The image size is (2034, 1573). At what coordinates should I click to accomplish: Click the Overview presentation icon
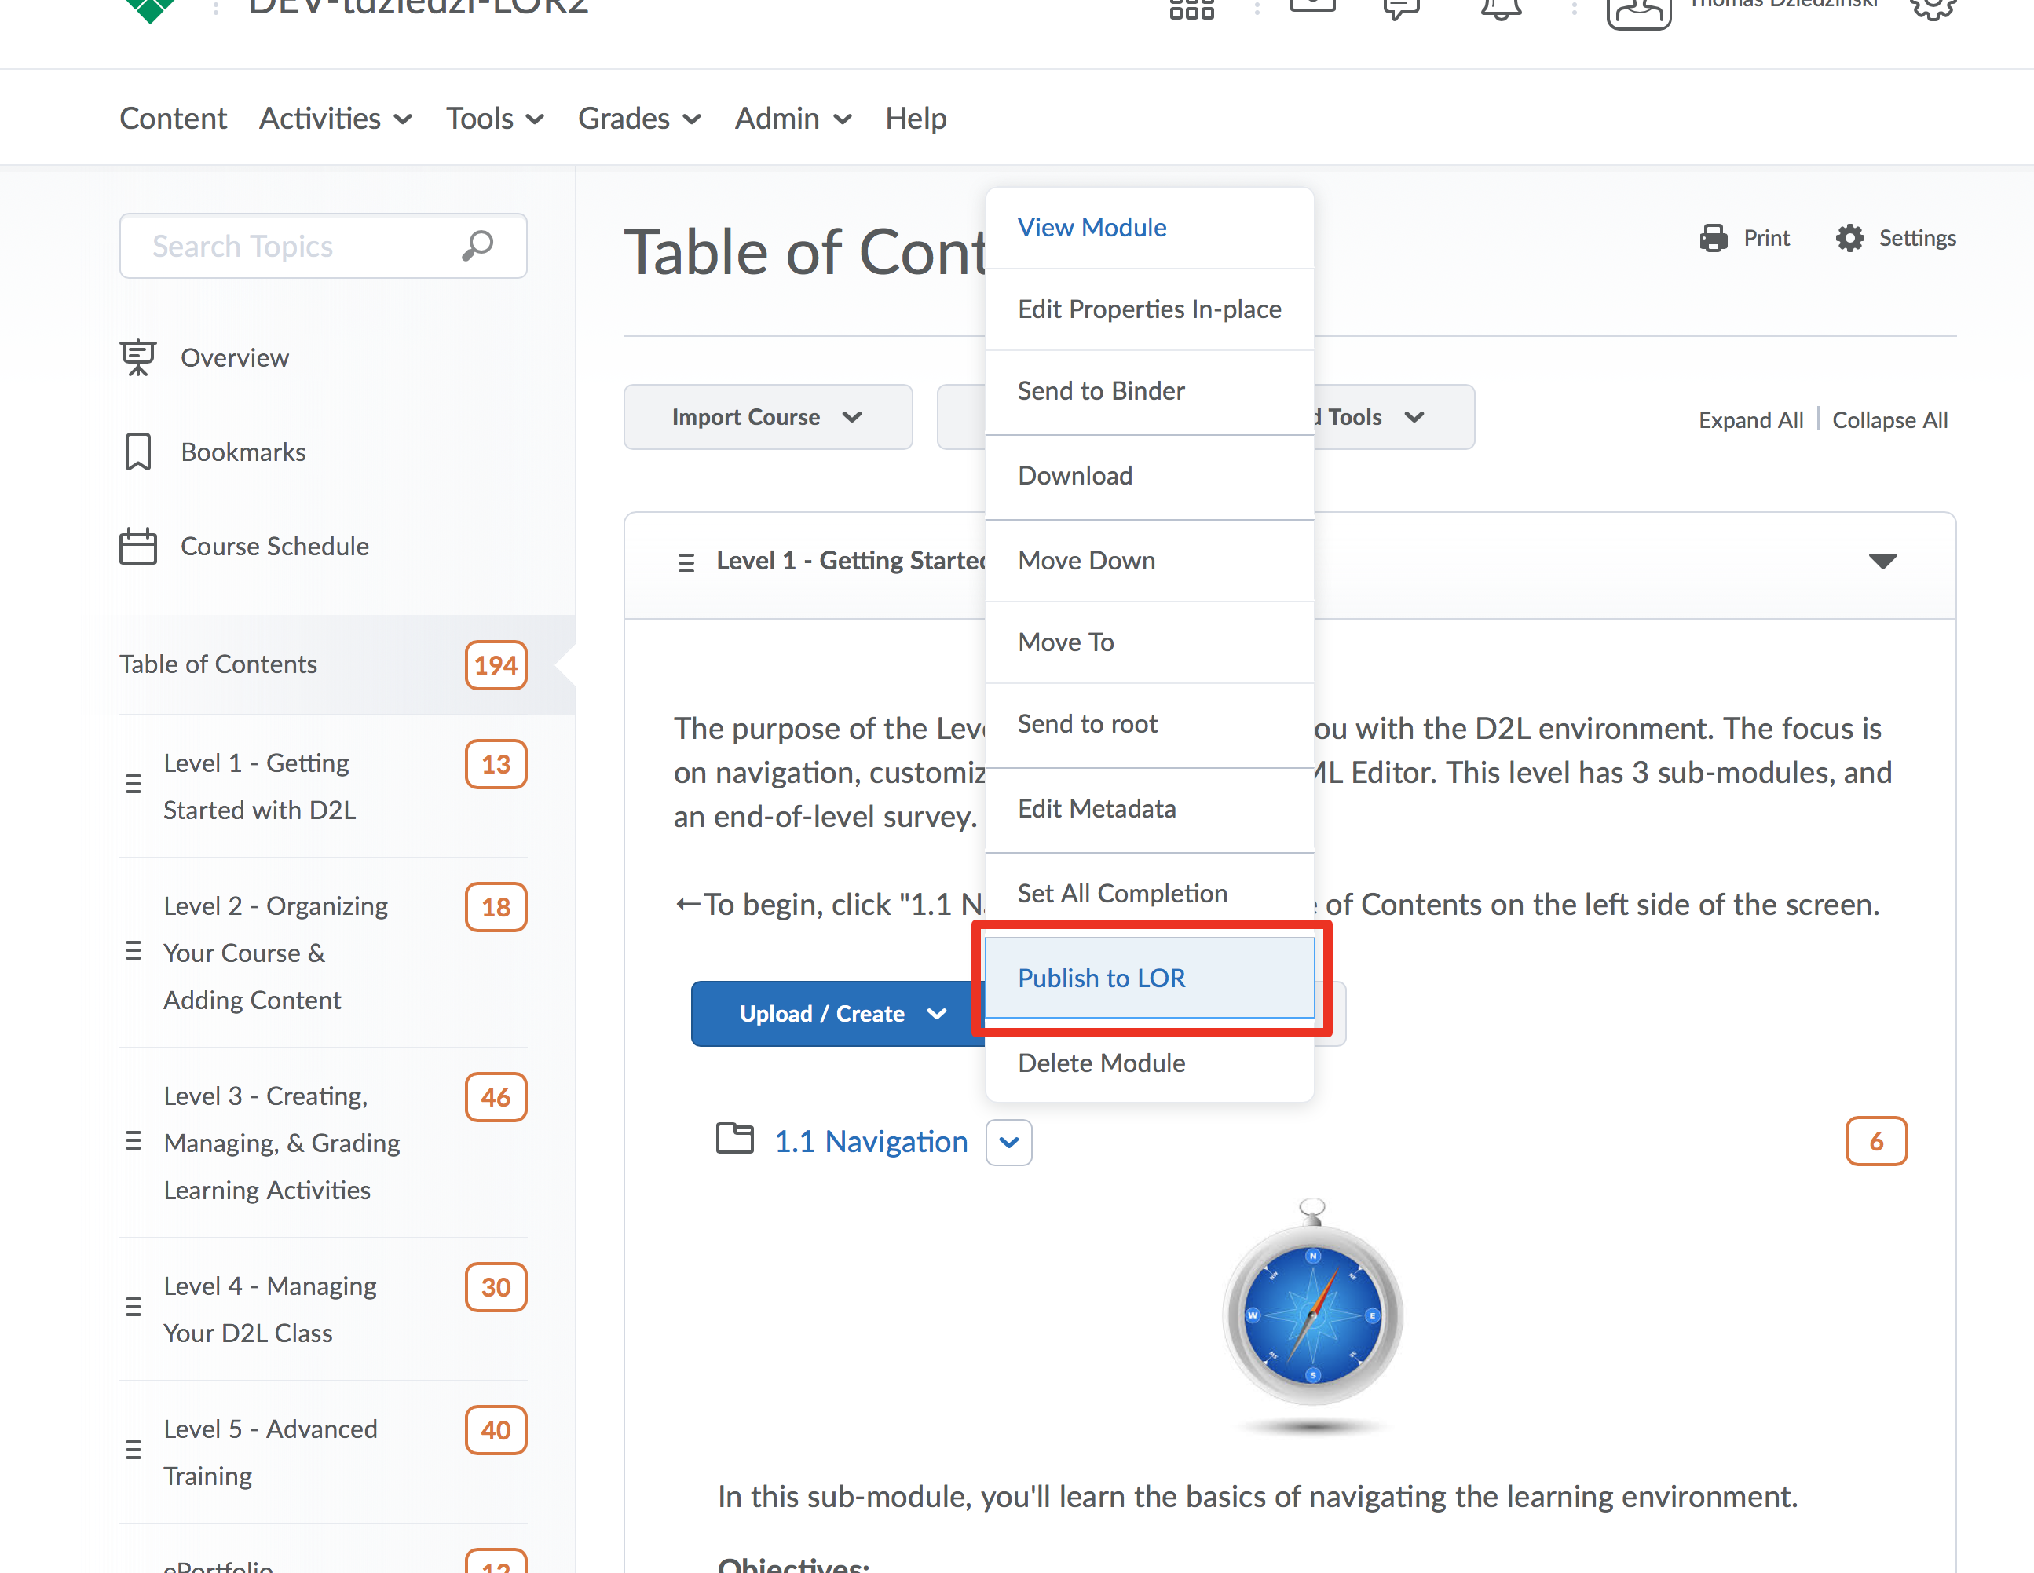point(138,357)
